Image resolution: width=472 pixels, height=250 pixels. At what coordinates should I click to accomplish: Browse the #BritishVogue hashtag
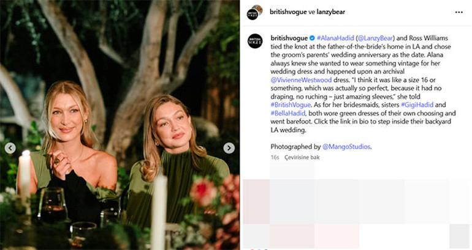pos(291,105)
